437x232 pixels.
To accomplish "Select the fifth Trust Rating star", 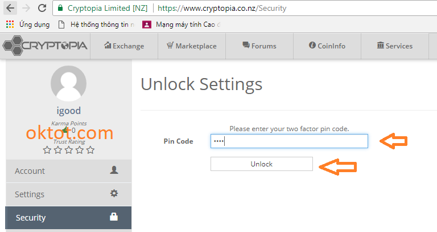I will click(x=90, y=150).
